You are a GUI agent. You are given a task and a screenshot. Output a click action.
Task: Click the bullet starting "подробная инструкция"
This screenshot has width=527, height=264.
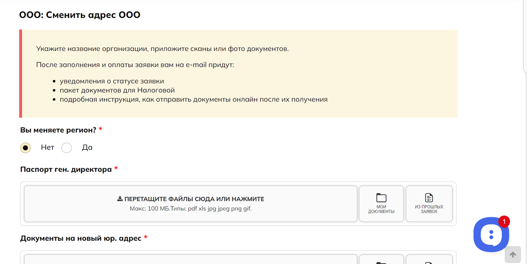click(x=194, y=99)
